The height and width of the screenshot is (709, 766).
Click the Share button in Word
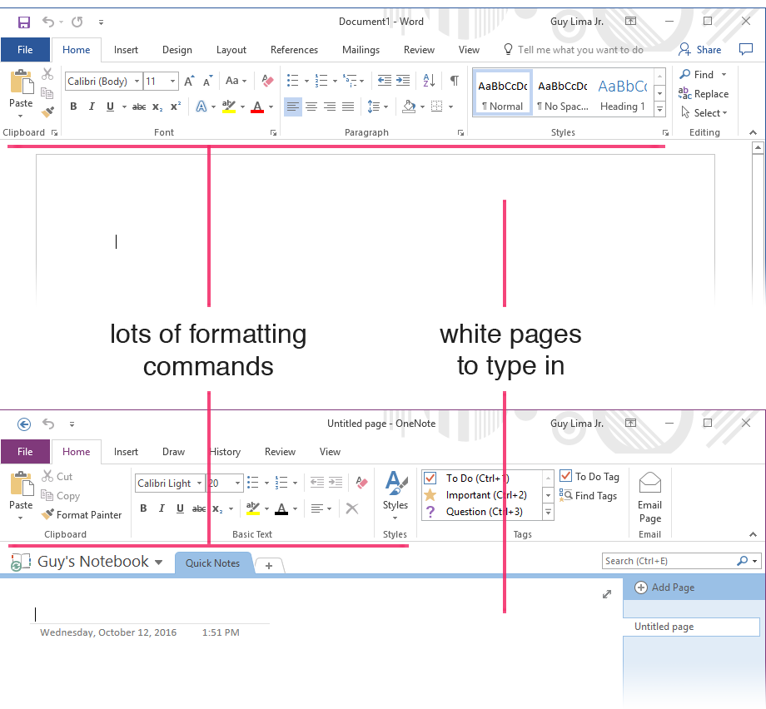coord(700,49)
